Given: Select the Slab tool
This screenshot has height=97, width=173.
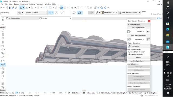Looking at the screenshot, I should [x=3, y=50].
